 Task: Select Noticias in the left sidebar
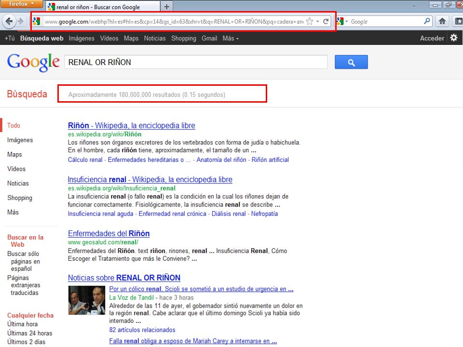coord(18,183)
